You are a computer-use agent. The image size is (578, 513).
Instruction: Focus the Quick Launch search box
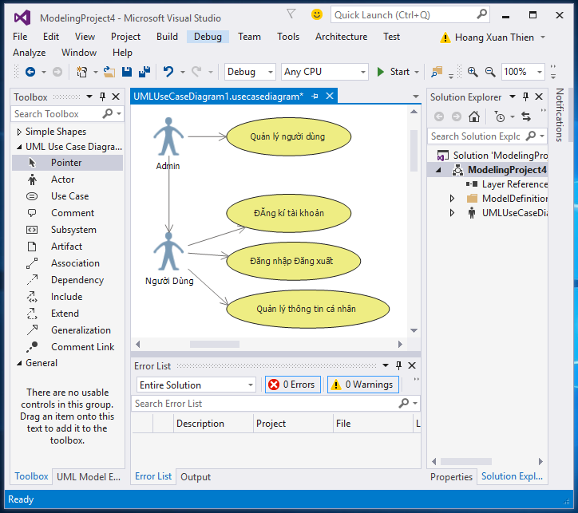click(410, 15)
